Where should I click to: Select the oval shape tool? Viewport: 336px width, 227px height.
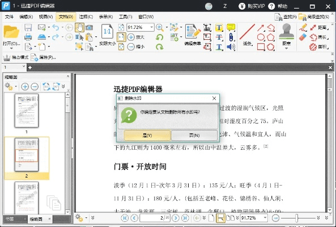[261, 37]
